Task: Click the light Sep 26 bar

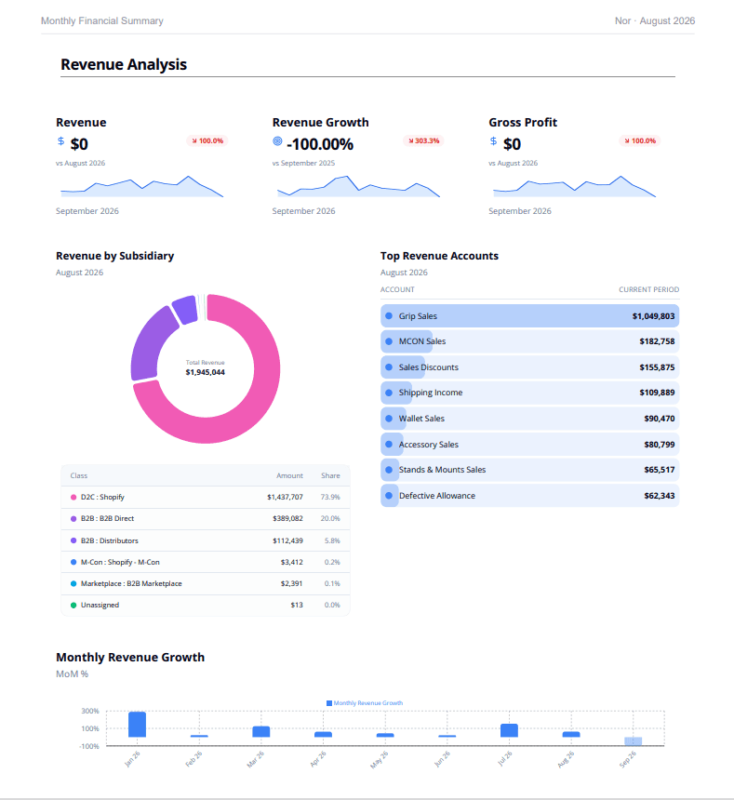Action: tap(634, 741)
